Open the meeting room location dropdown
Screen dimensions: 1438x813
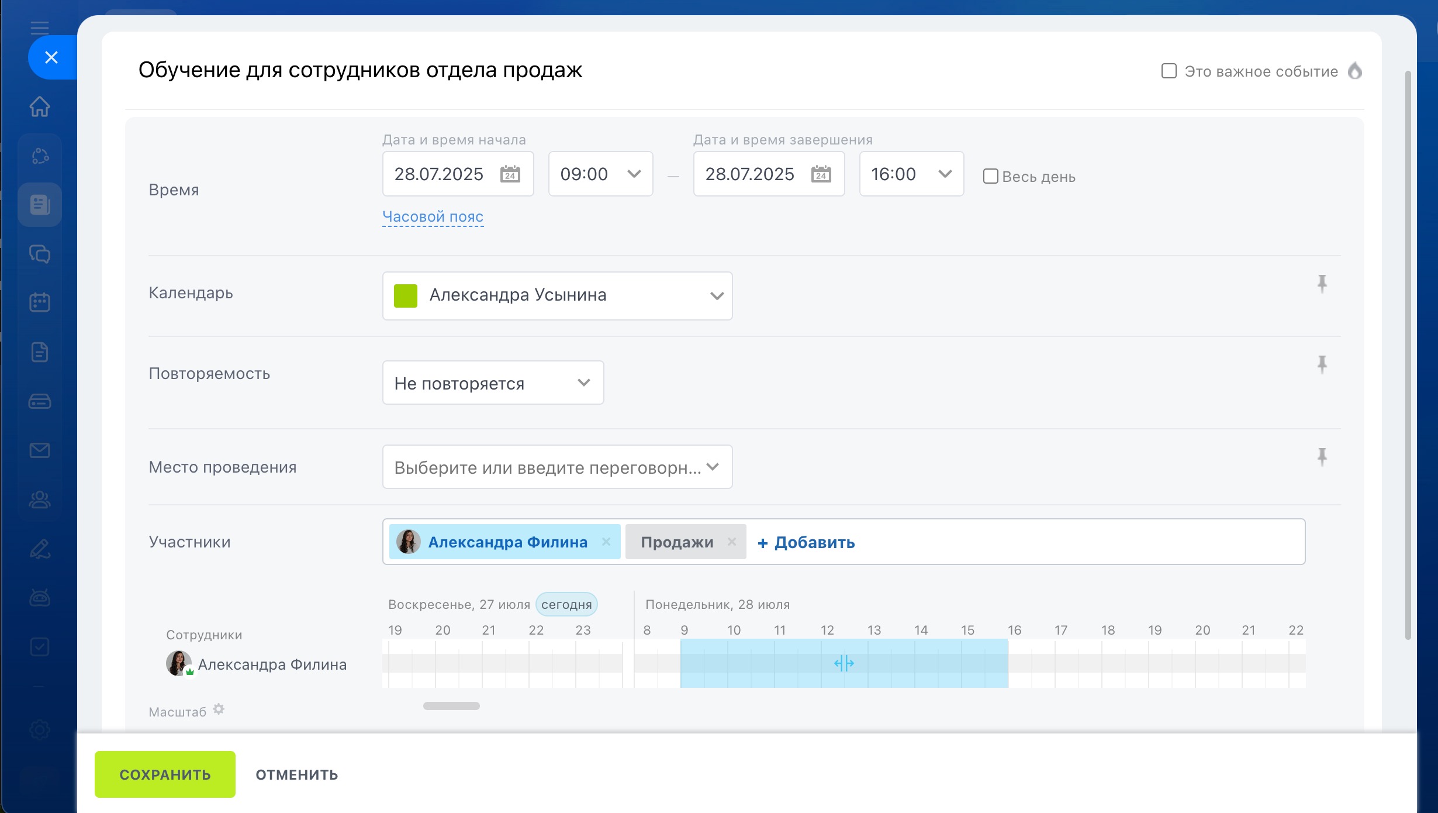(557, 467)
